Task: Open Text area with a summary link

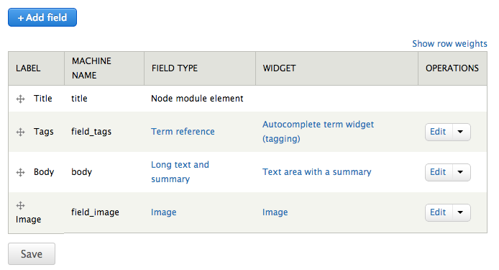Action: 316,172
